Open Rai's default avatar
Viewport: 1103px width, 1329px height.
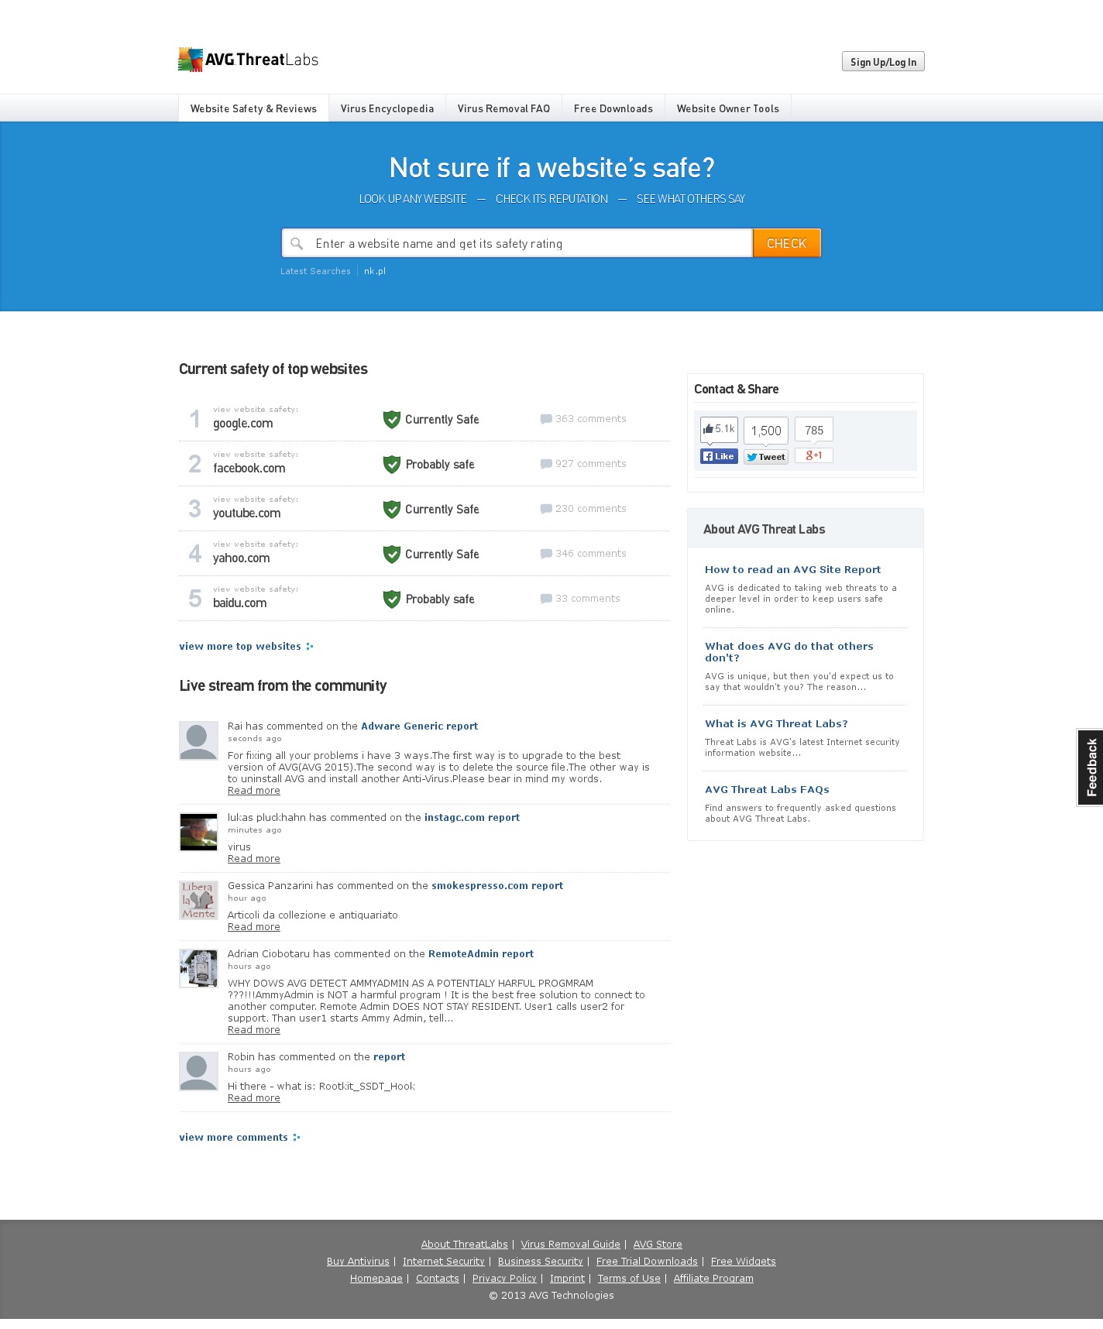coord(198,740)
